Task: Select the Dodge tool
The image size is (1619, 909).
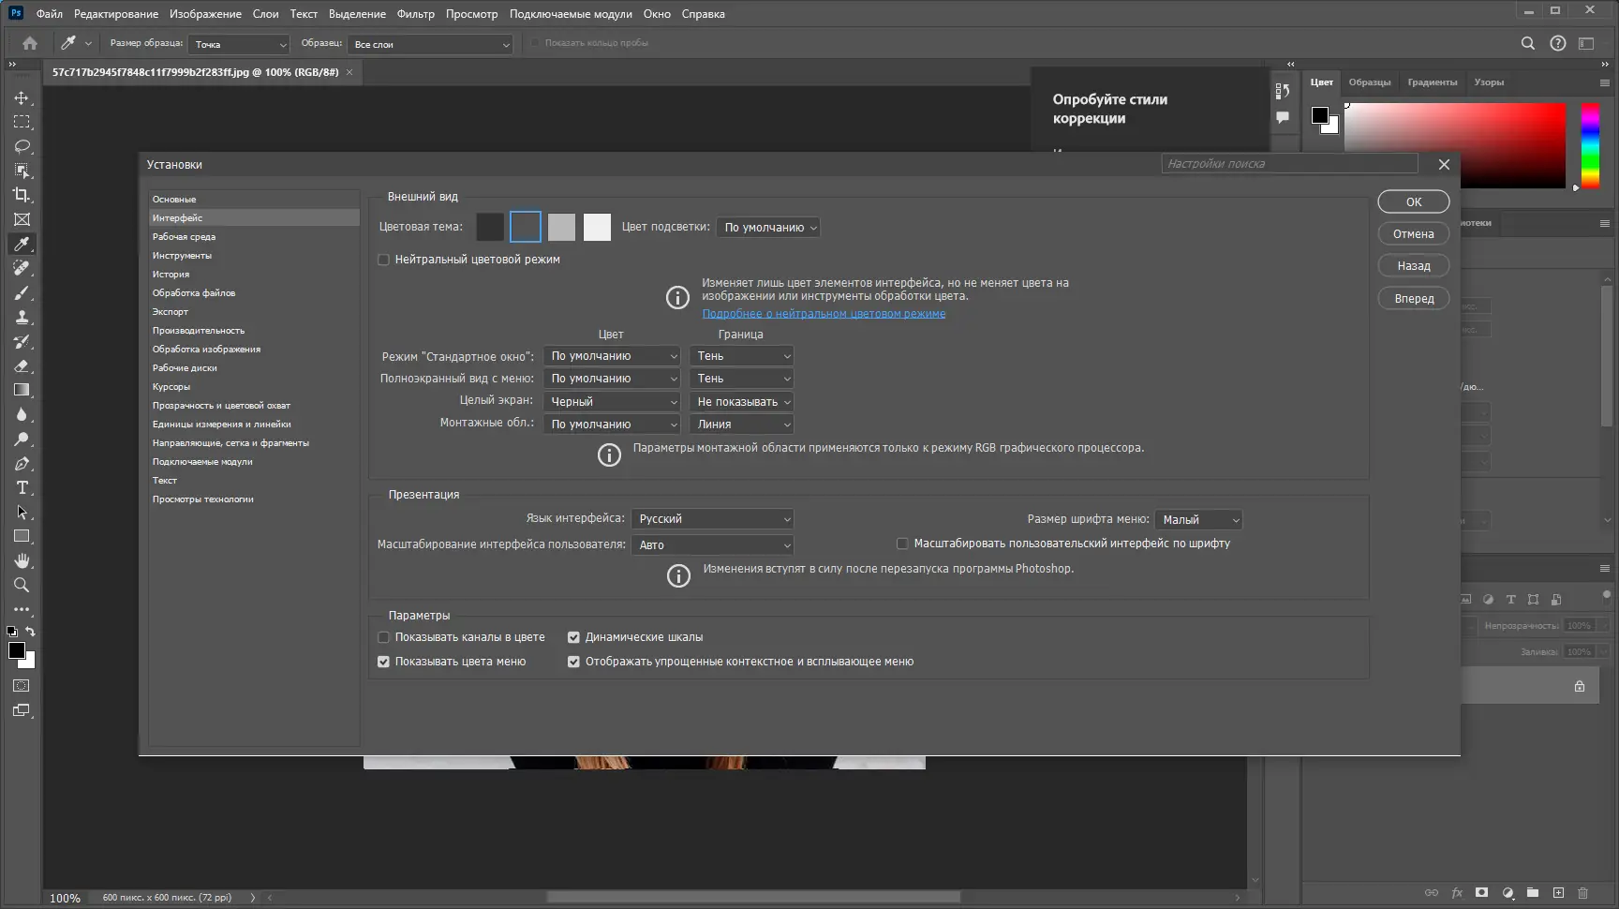Action: point(22,439)
